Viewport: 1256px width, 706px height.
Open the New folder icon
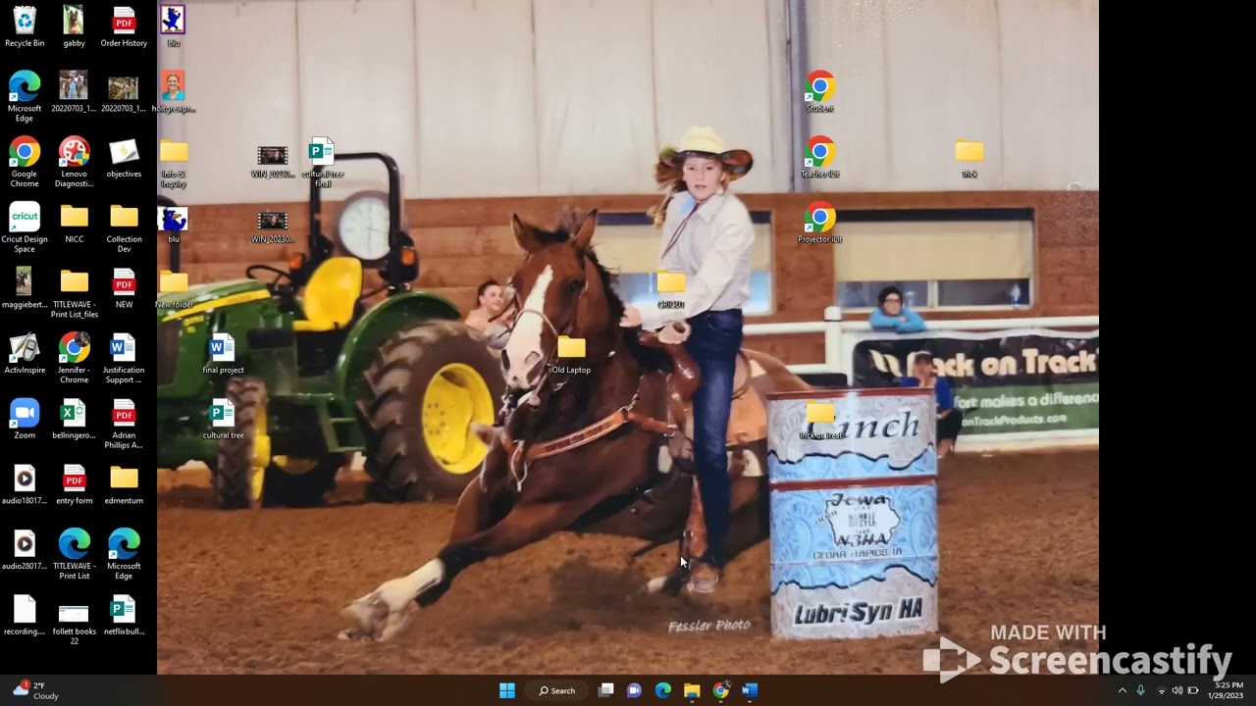click(x=174, y=287)
